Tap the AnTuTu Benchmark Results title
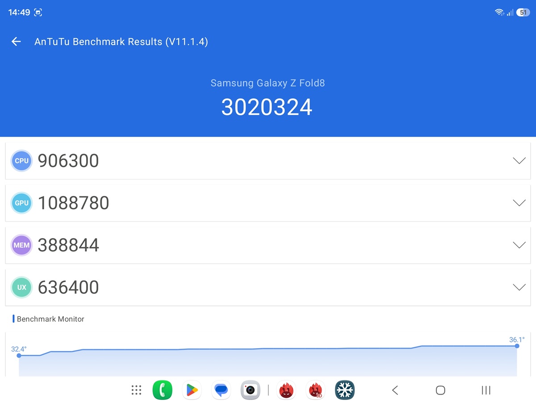 coord(121,42)
